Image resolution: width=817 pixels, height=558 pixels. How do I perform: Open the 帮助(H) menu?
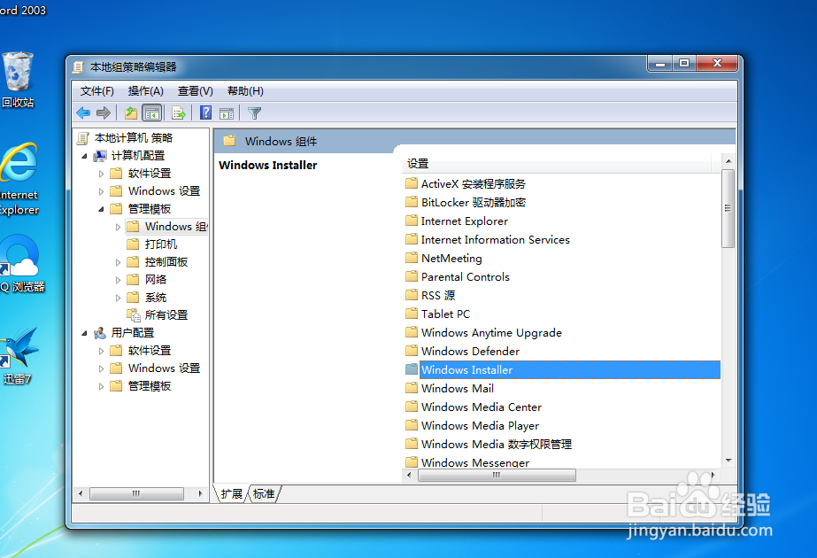(x=245, y=91)
